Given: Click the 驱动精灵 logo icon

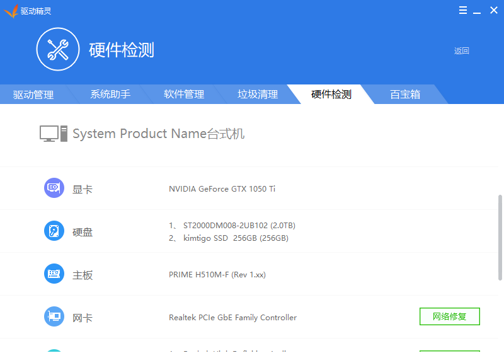Looking at the screenshot, I should (11, 11).
